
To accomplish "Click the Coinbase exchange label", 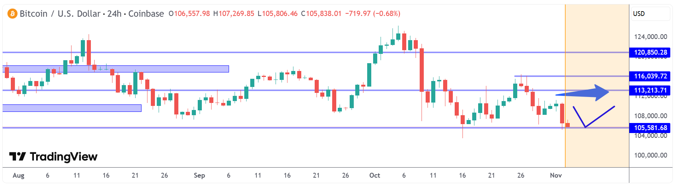I will (x=146, y=14).
